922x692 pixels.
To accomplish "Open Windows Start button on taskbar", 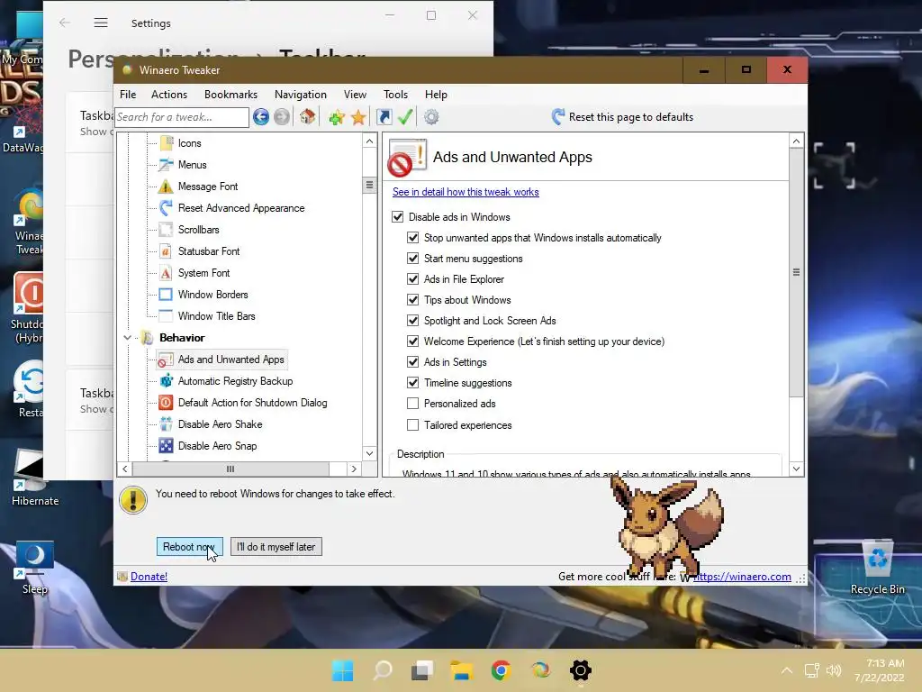I will point(342,670).
